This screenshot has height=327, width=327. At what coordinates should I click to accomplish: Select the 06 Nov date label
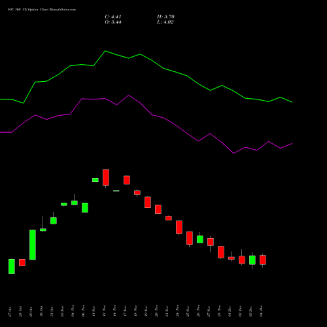point(83,311)
